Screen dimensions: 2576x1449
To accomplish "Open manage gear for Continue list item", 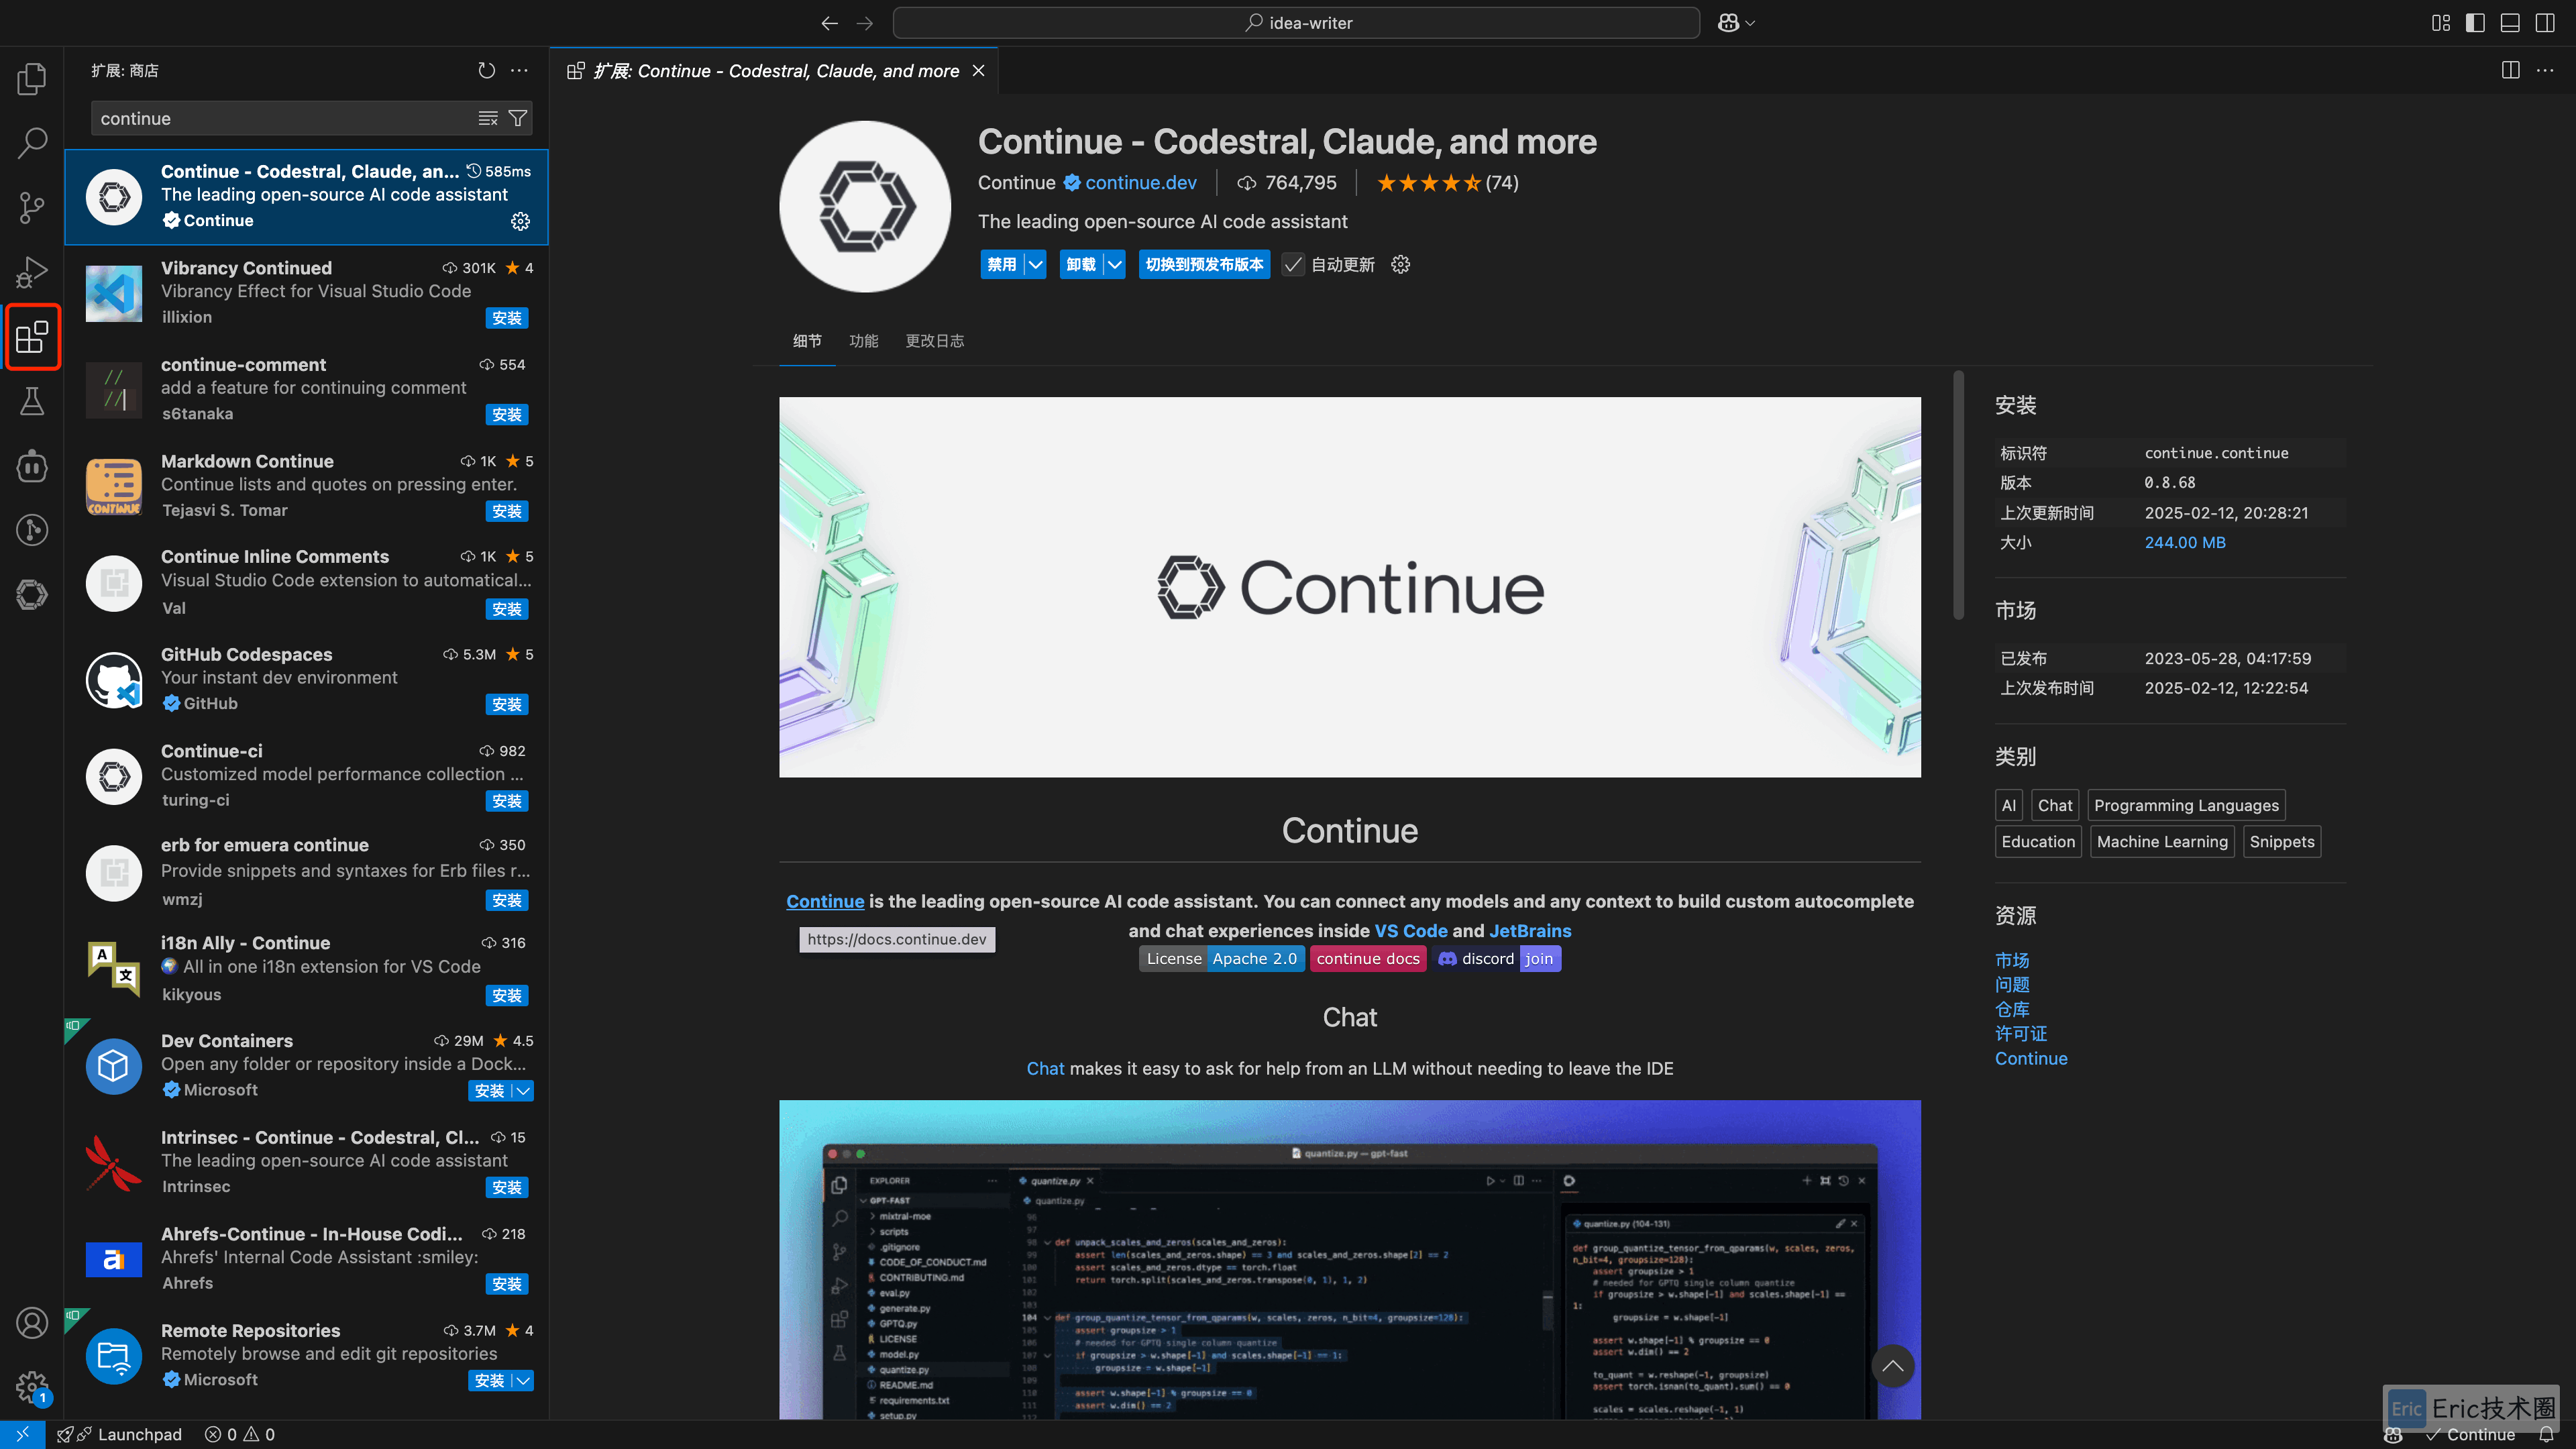I will click(x=520, y=221).
